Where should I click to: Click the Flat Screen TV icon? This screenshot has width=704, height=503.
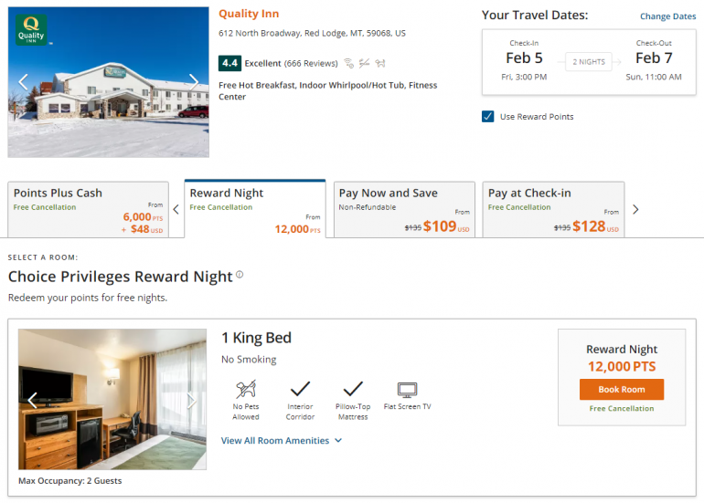pyautogui.click(x=407, y=390)
